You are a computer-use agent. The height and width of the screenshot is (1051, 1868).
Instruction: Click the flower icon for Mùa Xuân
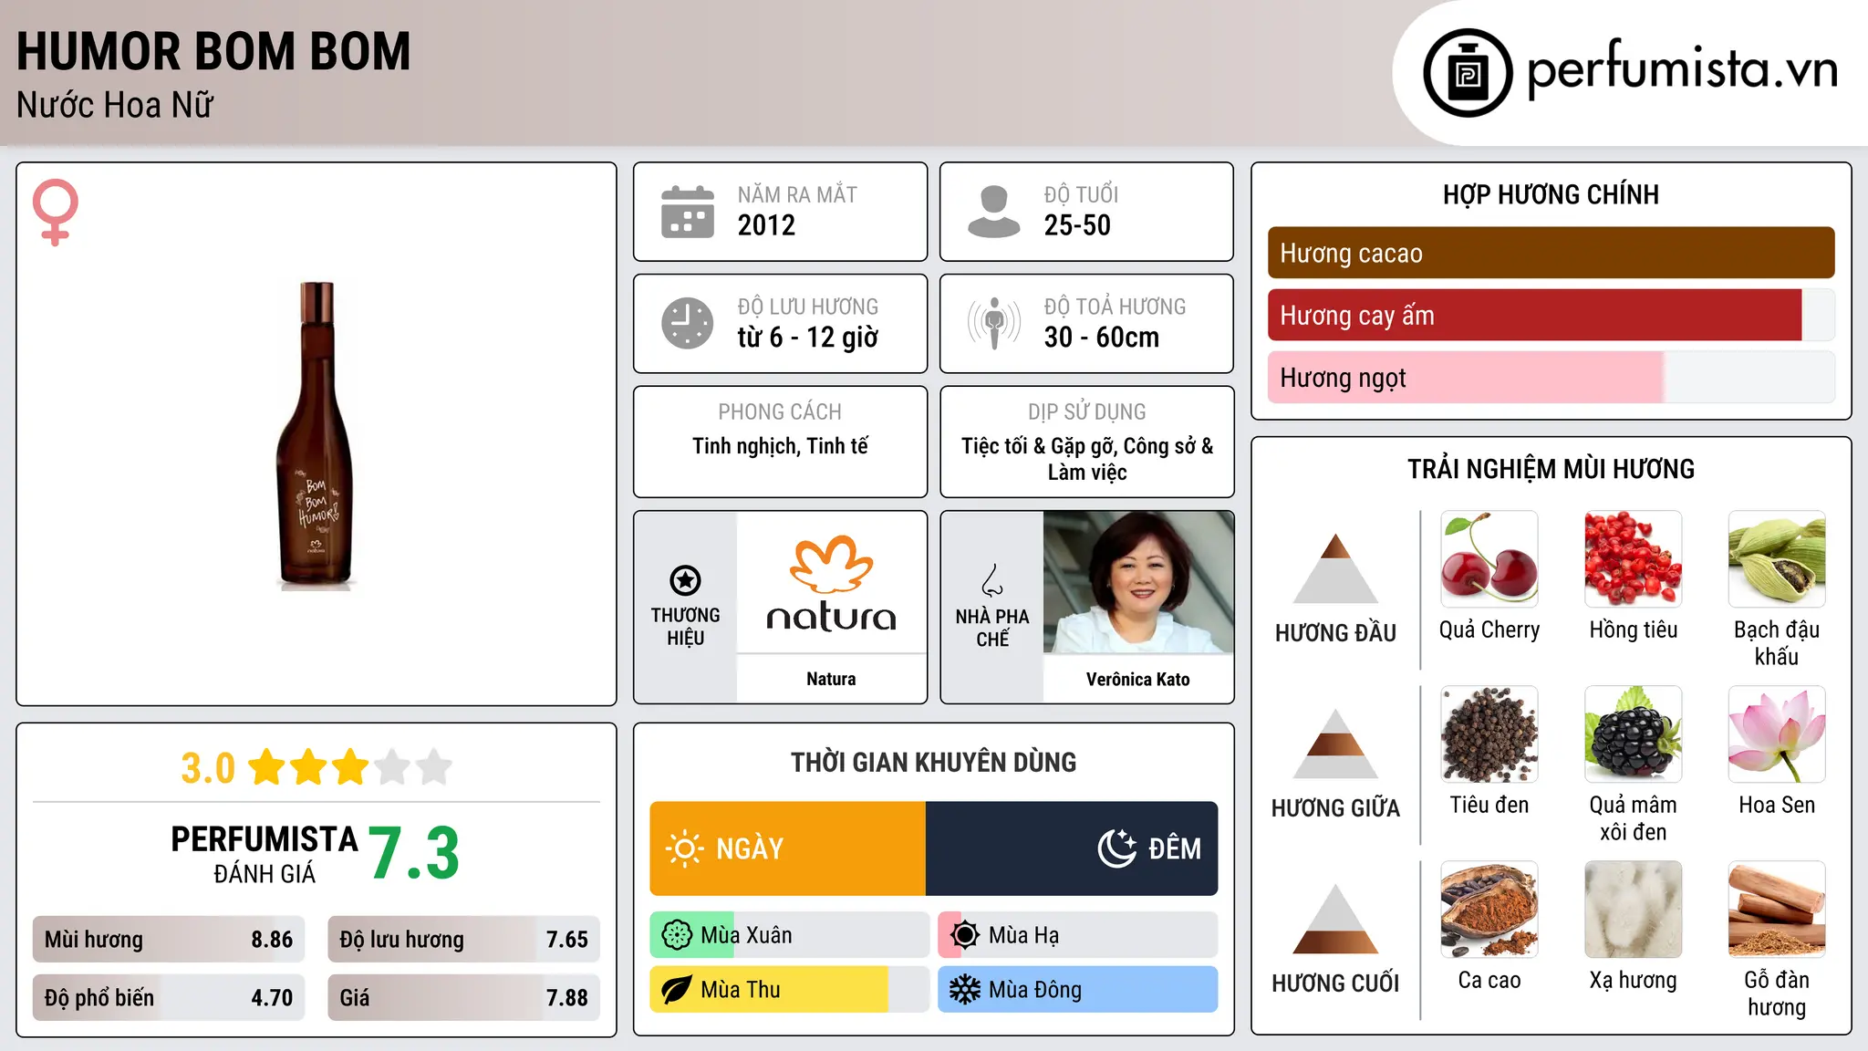click(677, 935)
